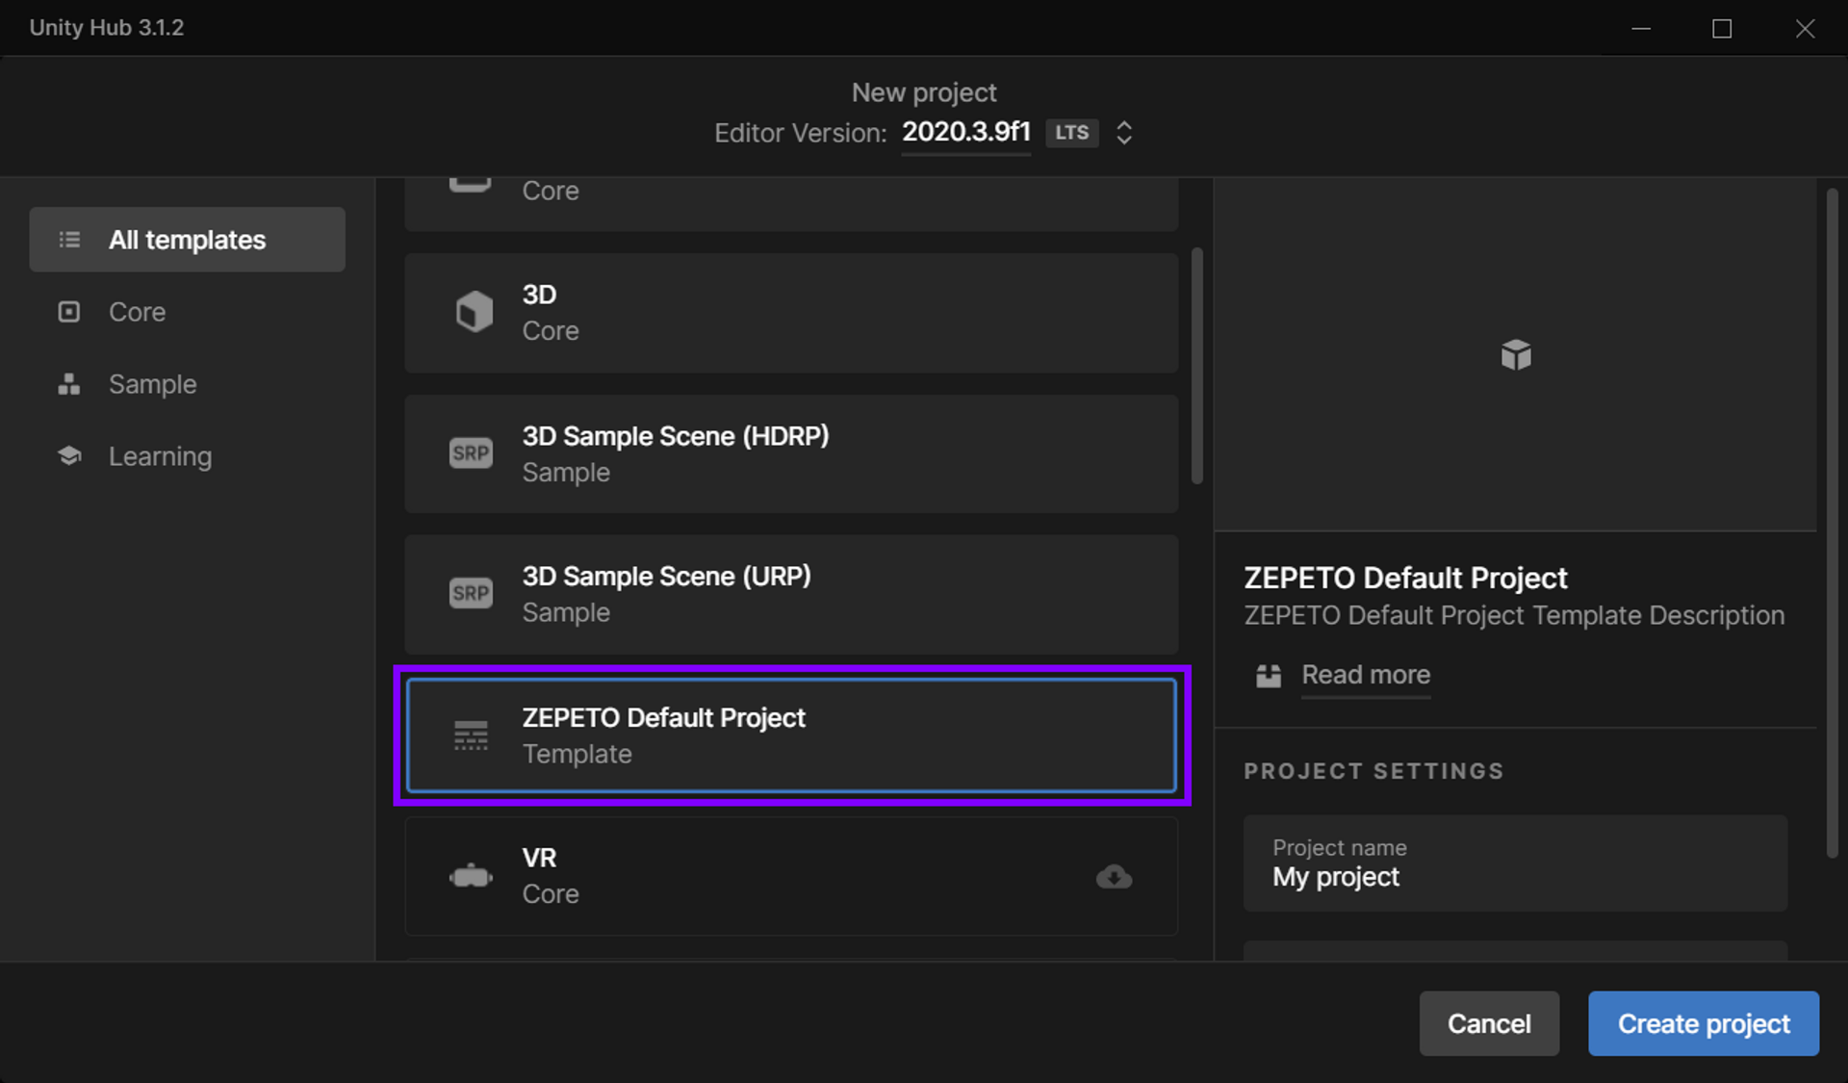Open the Sample templates category
The height and width of the screenshot is (1083, 1848).
click(187, 384)
